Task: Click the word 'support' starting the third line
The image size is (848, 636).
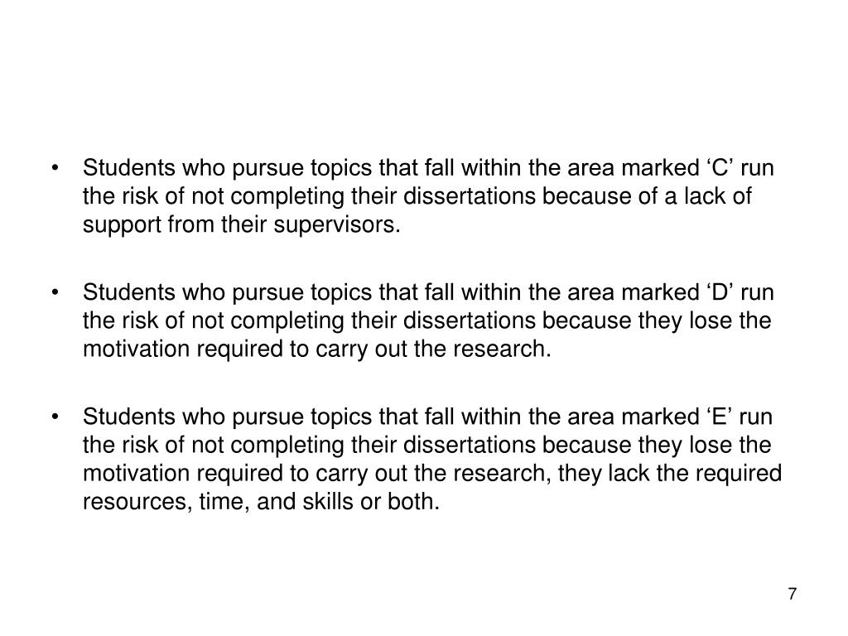Action: (122, 225)
